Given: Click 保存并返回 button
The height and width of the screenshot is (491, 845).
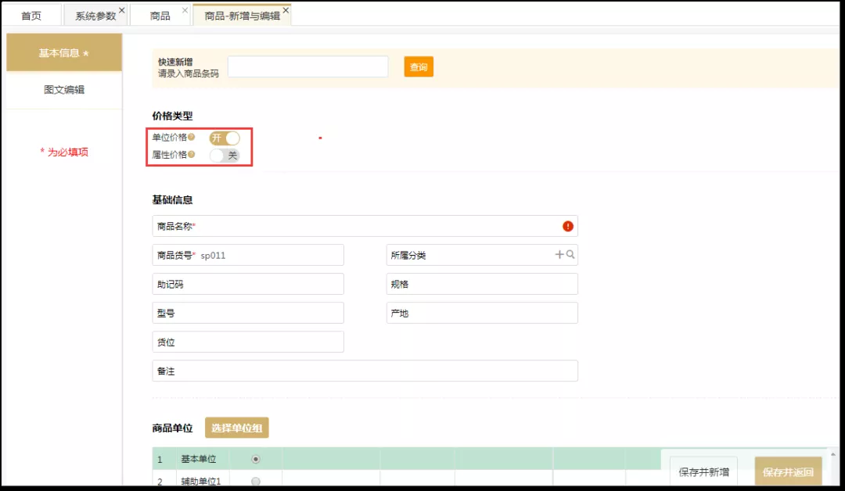Looking at the screenshot, I should click(788, 471).
